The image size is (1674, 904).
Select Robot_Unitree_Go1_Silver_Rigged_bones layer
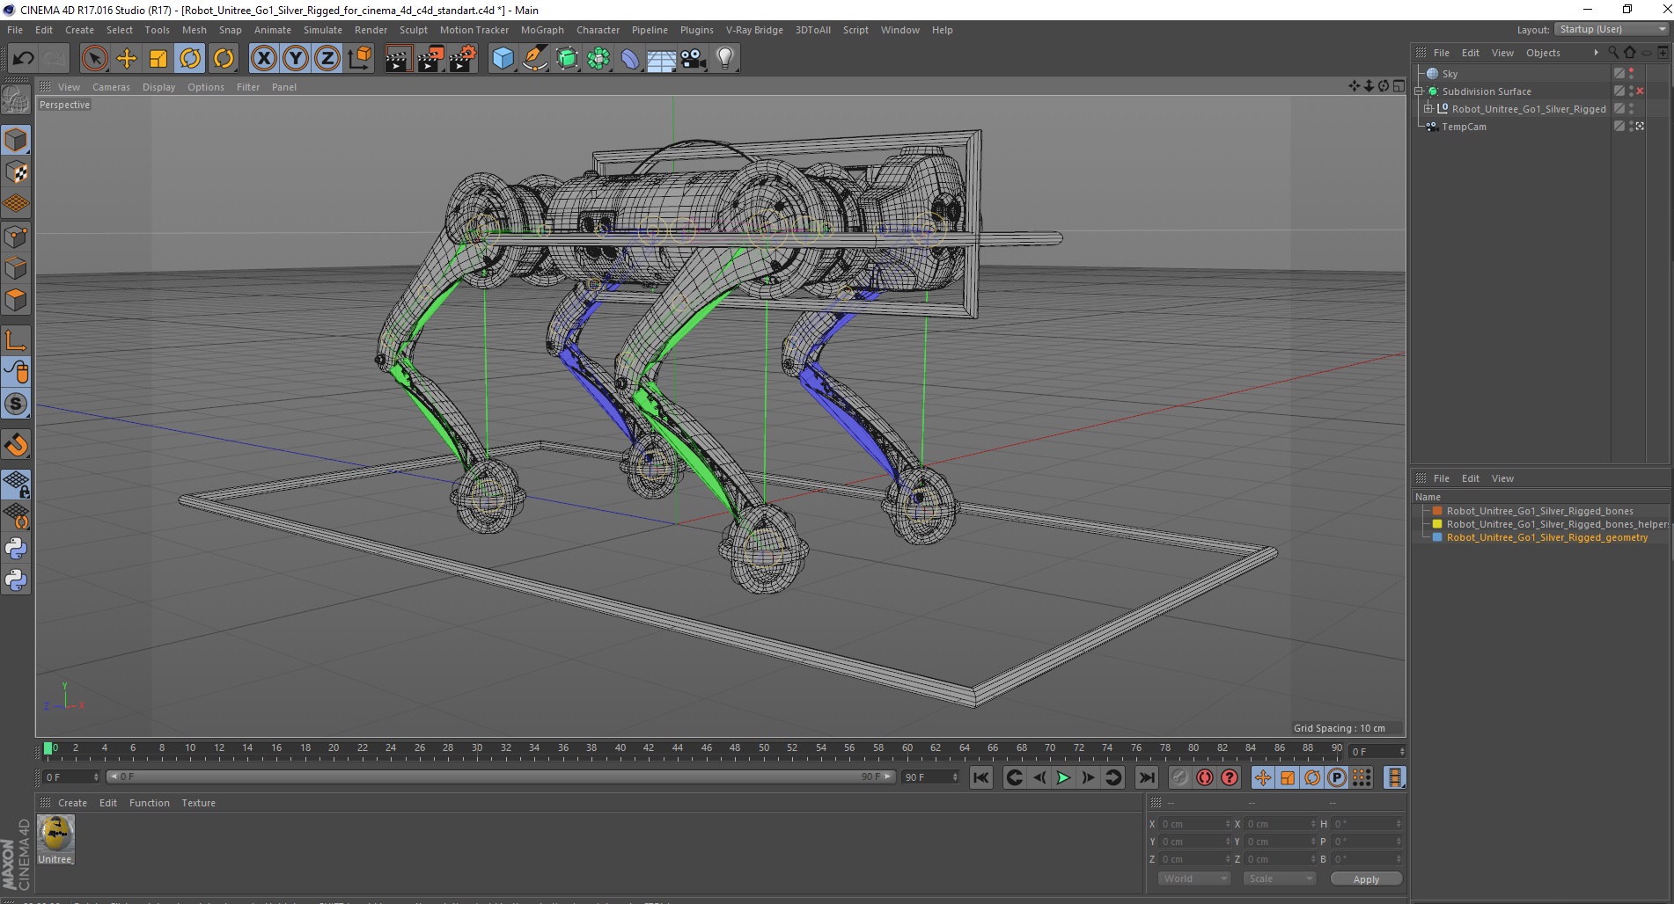(x=1539, y=511)
